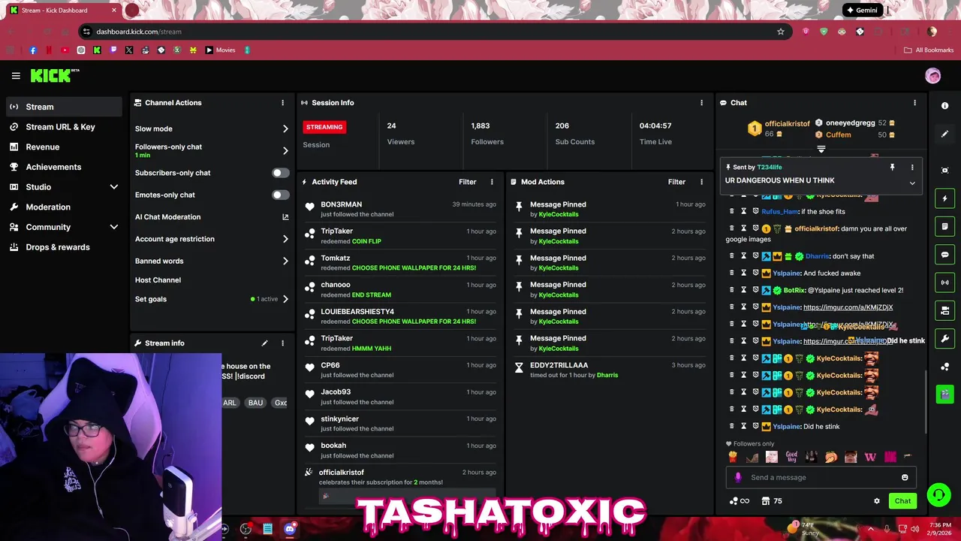Open the Chat panel three-dot menu
The image size is (961, 541).
914,103
